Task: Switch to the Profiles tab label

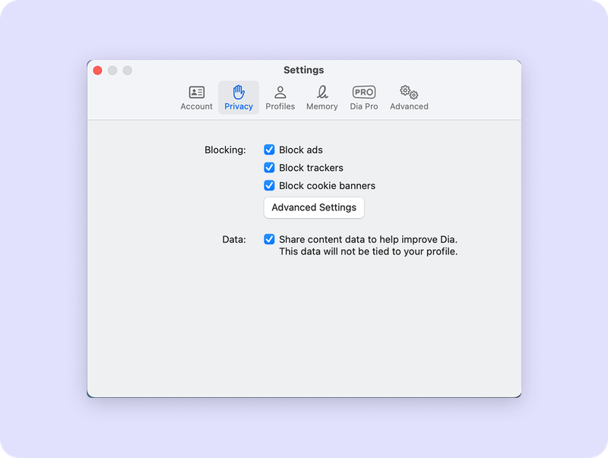Action: pyautogui.click(x=280, y=106)
